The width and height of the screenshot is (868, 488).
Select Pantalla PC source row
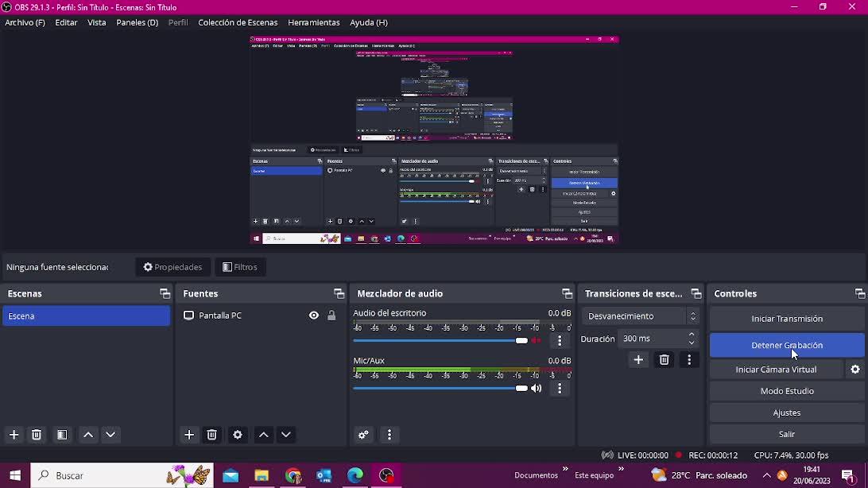(259, 316)
